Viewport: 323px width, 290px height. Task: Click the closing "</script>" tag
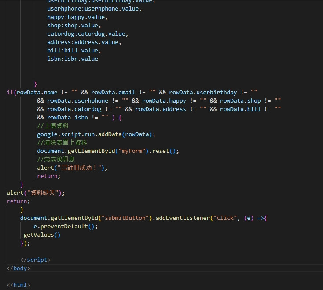coord(35,260)
